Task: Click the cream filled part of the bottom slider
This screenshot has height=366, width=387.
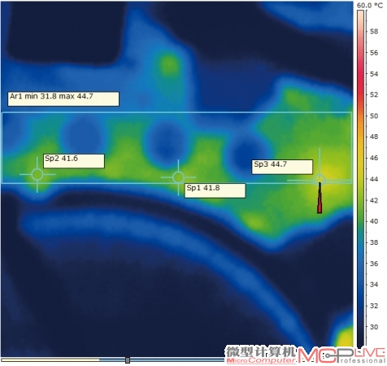Action: (x=50, y=359)
